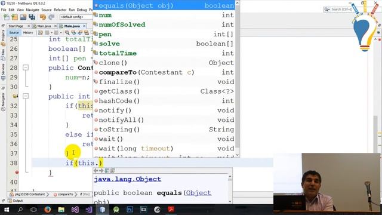The width and height of the screenshot is (382, 215).
Task: Click the error marker below line 38
Action: click(x=17, y=173)
